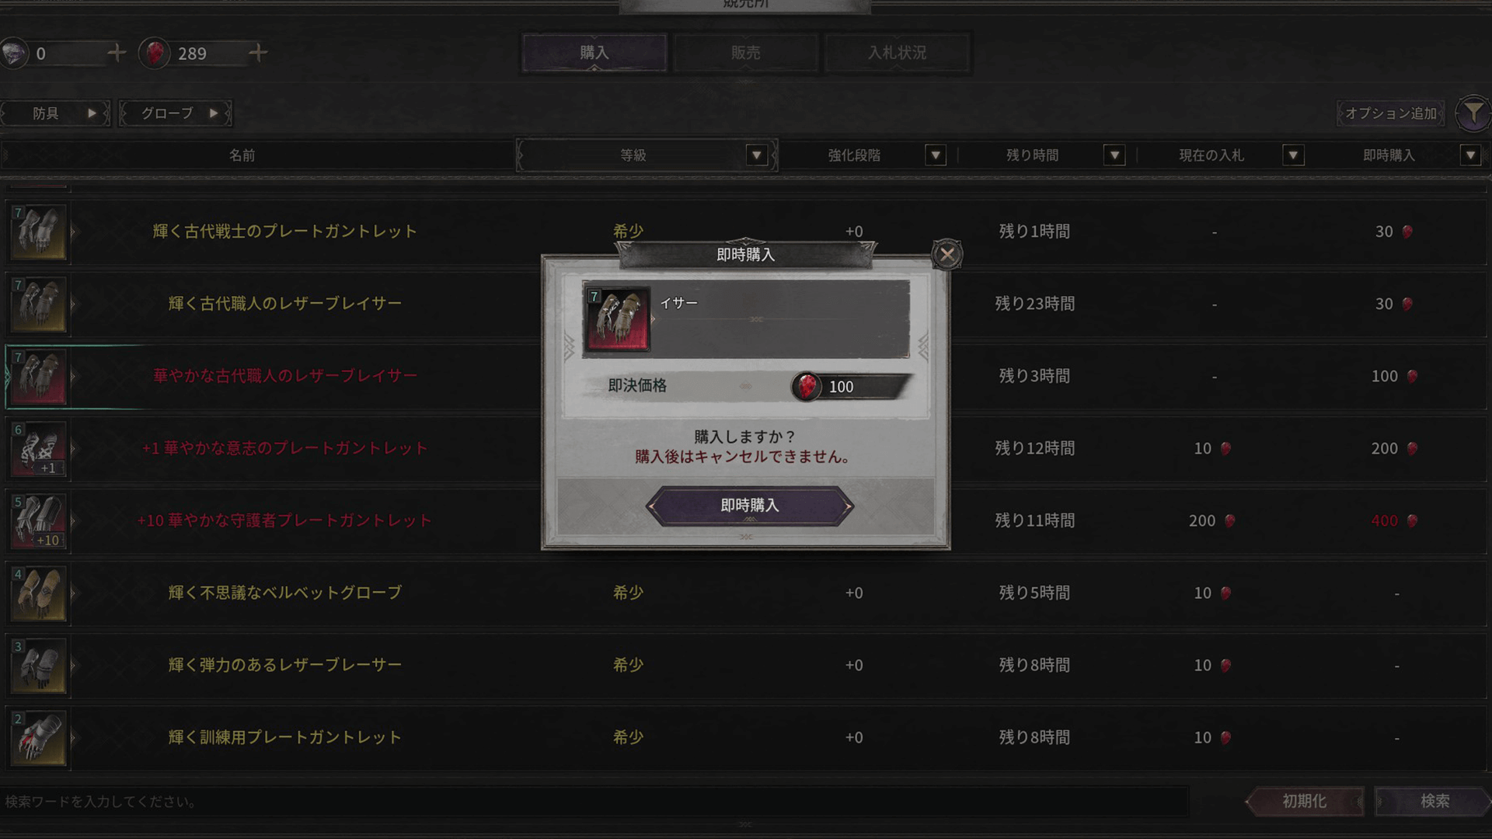The height and width of the screenshot is (839, 1492).
Task: Select the 輝く訓練用プレートガントレット item icon
Action: point(39,737)
